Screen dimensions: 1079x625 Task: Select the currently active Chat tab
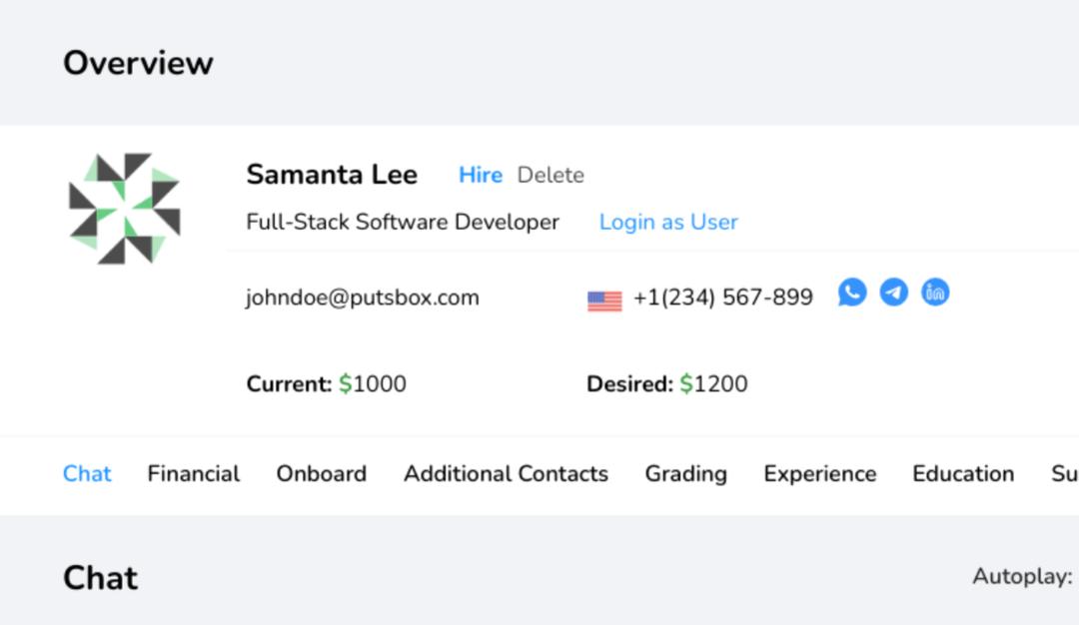click(87, 474)
